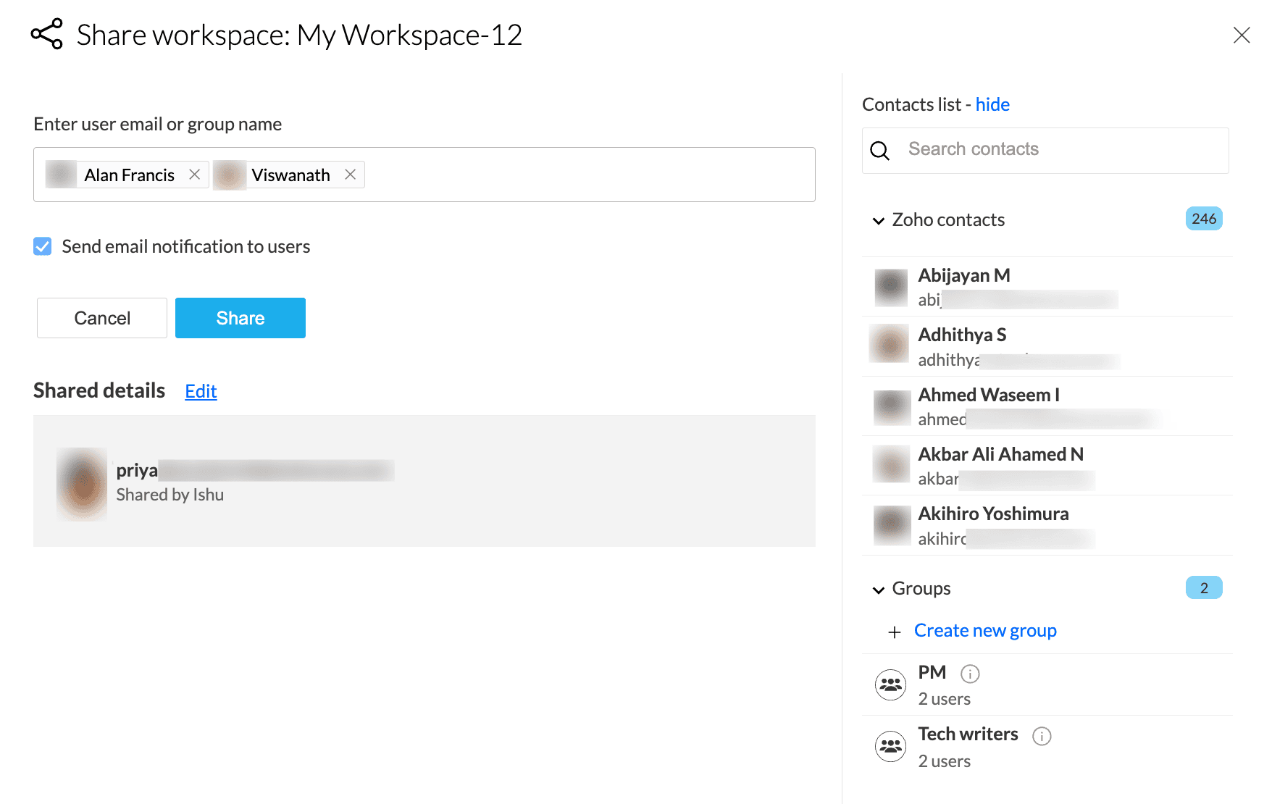Collapse the Zoho contacts section

click(879, 220)
